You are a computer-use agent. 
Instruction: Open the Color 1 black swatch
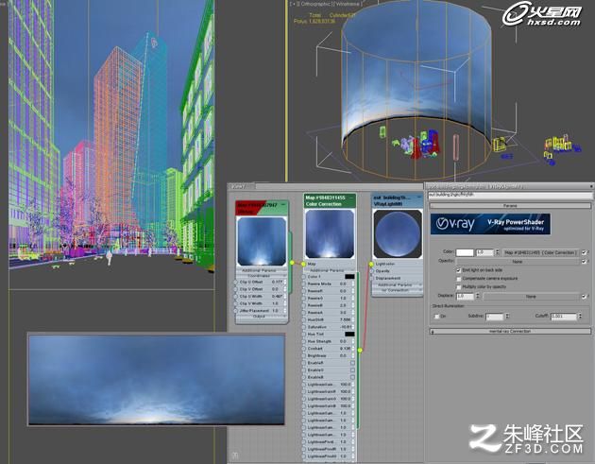[349, 277]
